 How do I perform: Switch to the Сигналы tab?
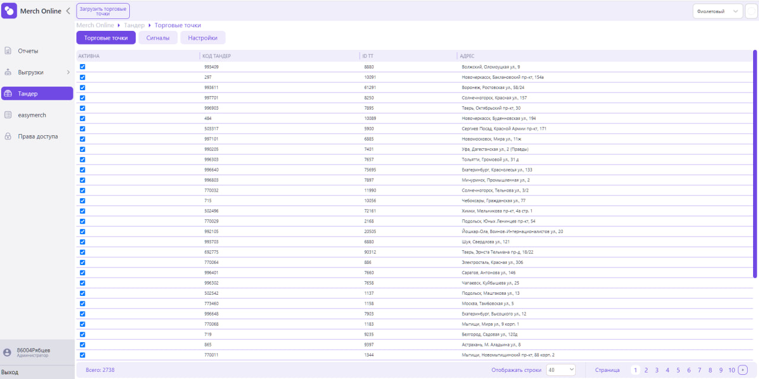(x=158, y=38)
